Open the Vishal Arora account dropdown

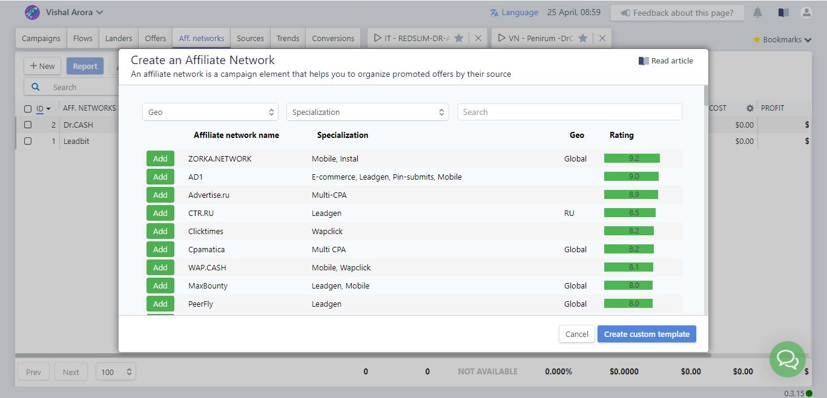pyautogui.click(x=74, y=12)
